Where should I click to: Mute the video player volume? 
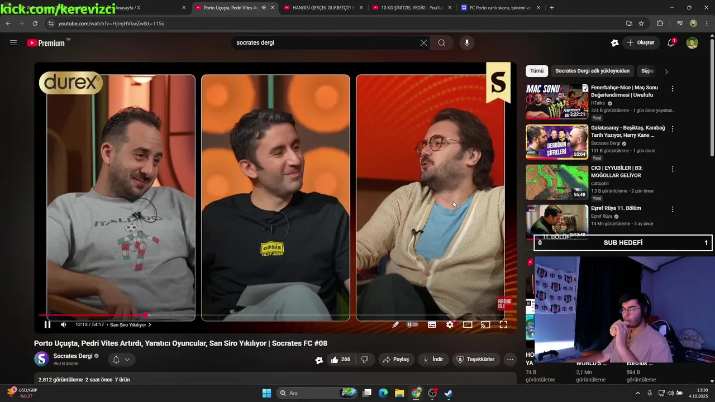tap(64, 324)
